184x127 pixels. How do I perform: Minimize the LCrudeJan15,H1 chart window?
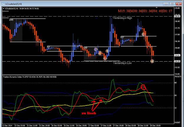166,4
